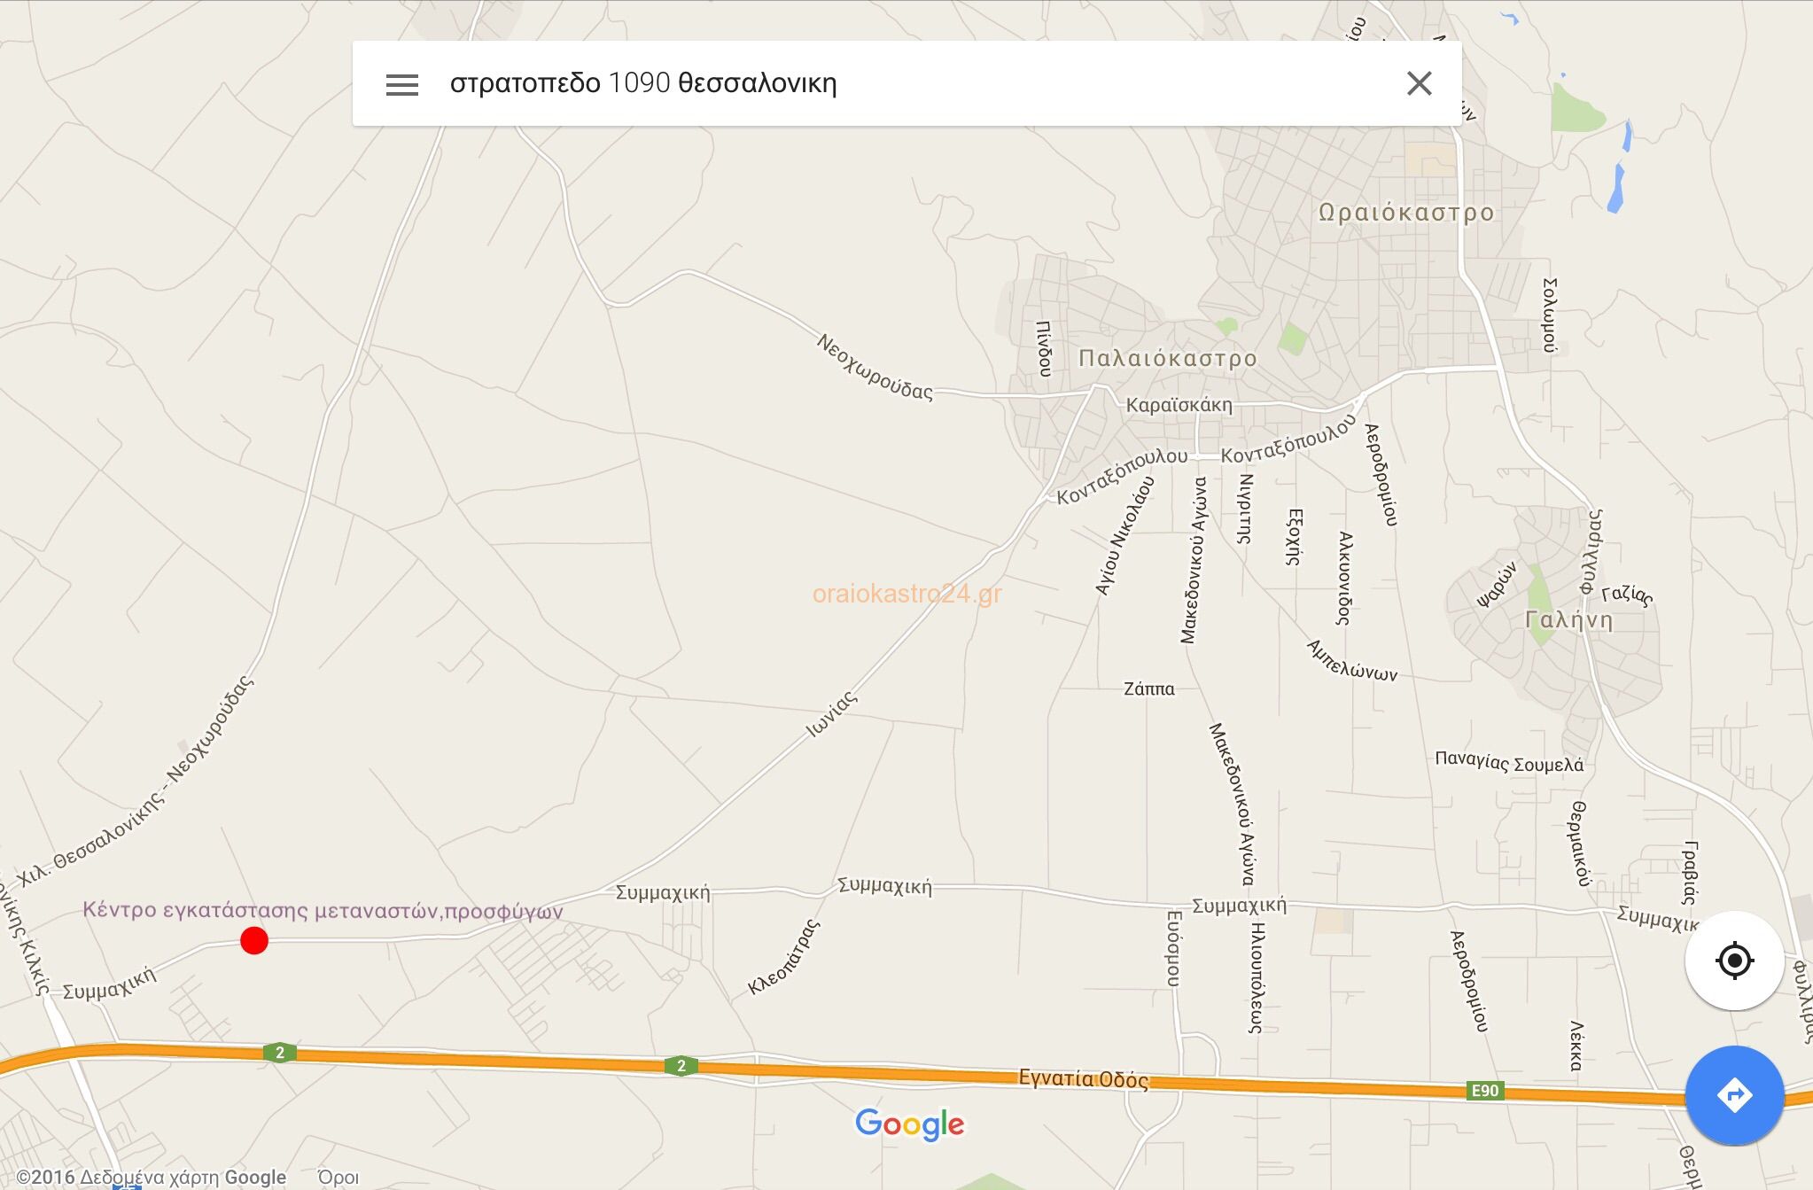Click the Ζάππα street label
The height and width of the screenshot is (1190, 1813).
tap(1148, 688)
